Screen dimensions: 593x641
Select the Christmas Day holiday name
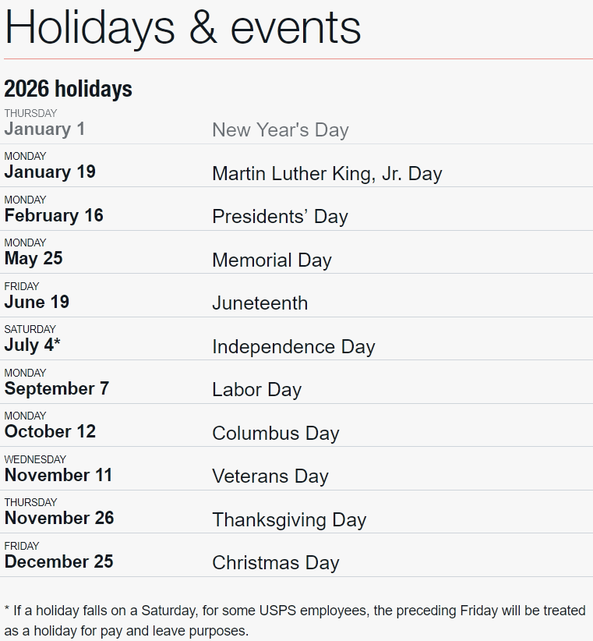click(276, 563)
